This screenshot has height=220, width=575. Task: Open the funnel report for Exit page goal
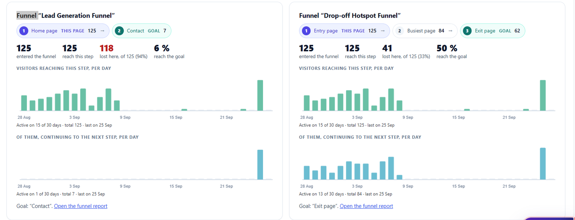click(x=366, y=206)
